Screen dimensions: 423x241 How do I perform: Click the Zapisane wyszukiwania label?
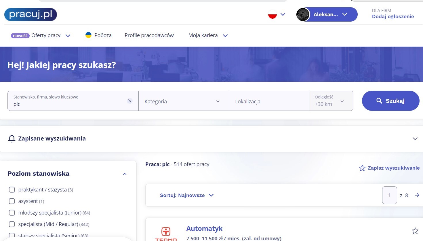(x=52, y=138)
